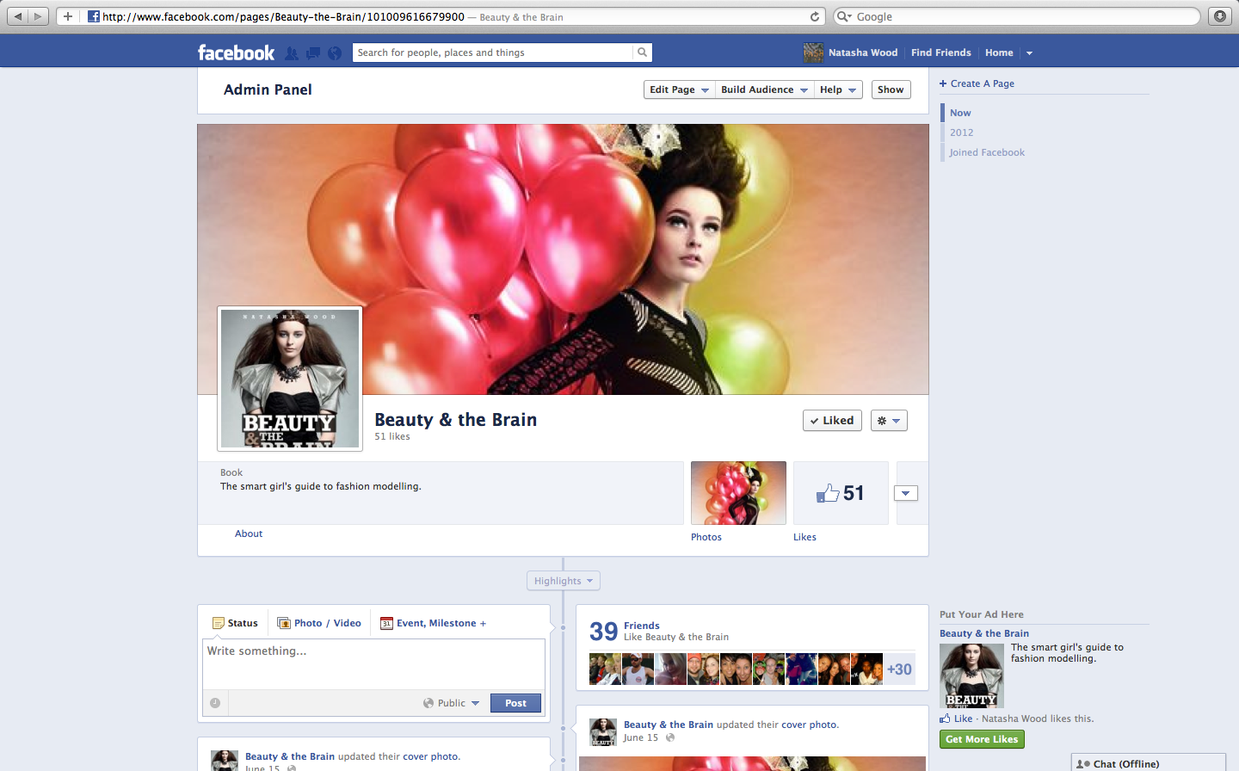Open Find Friends in header
This screenshot has height=771, width=1239.
click(x=940, y=52)
